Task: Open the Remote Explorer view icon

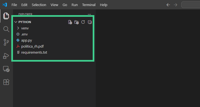Action: pos(6,69)
